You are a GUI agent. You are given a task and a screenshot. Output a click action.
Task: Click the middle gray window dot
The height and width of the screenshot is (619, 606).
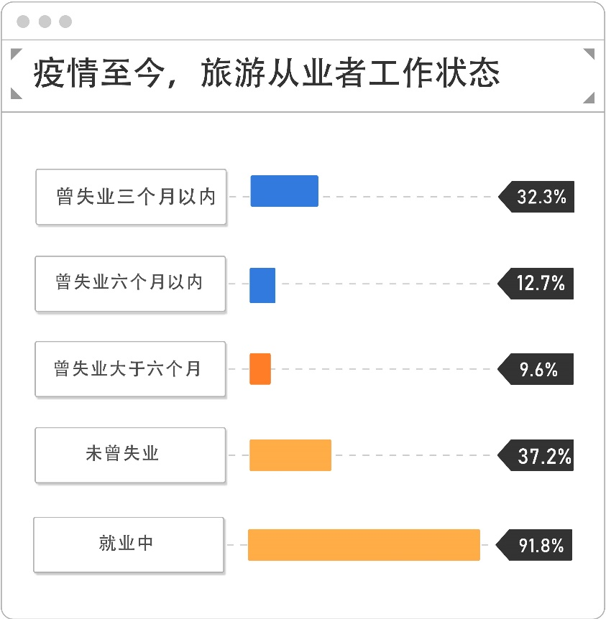[45, 22]
